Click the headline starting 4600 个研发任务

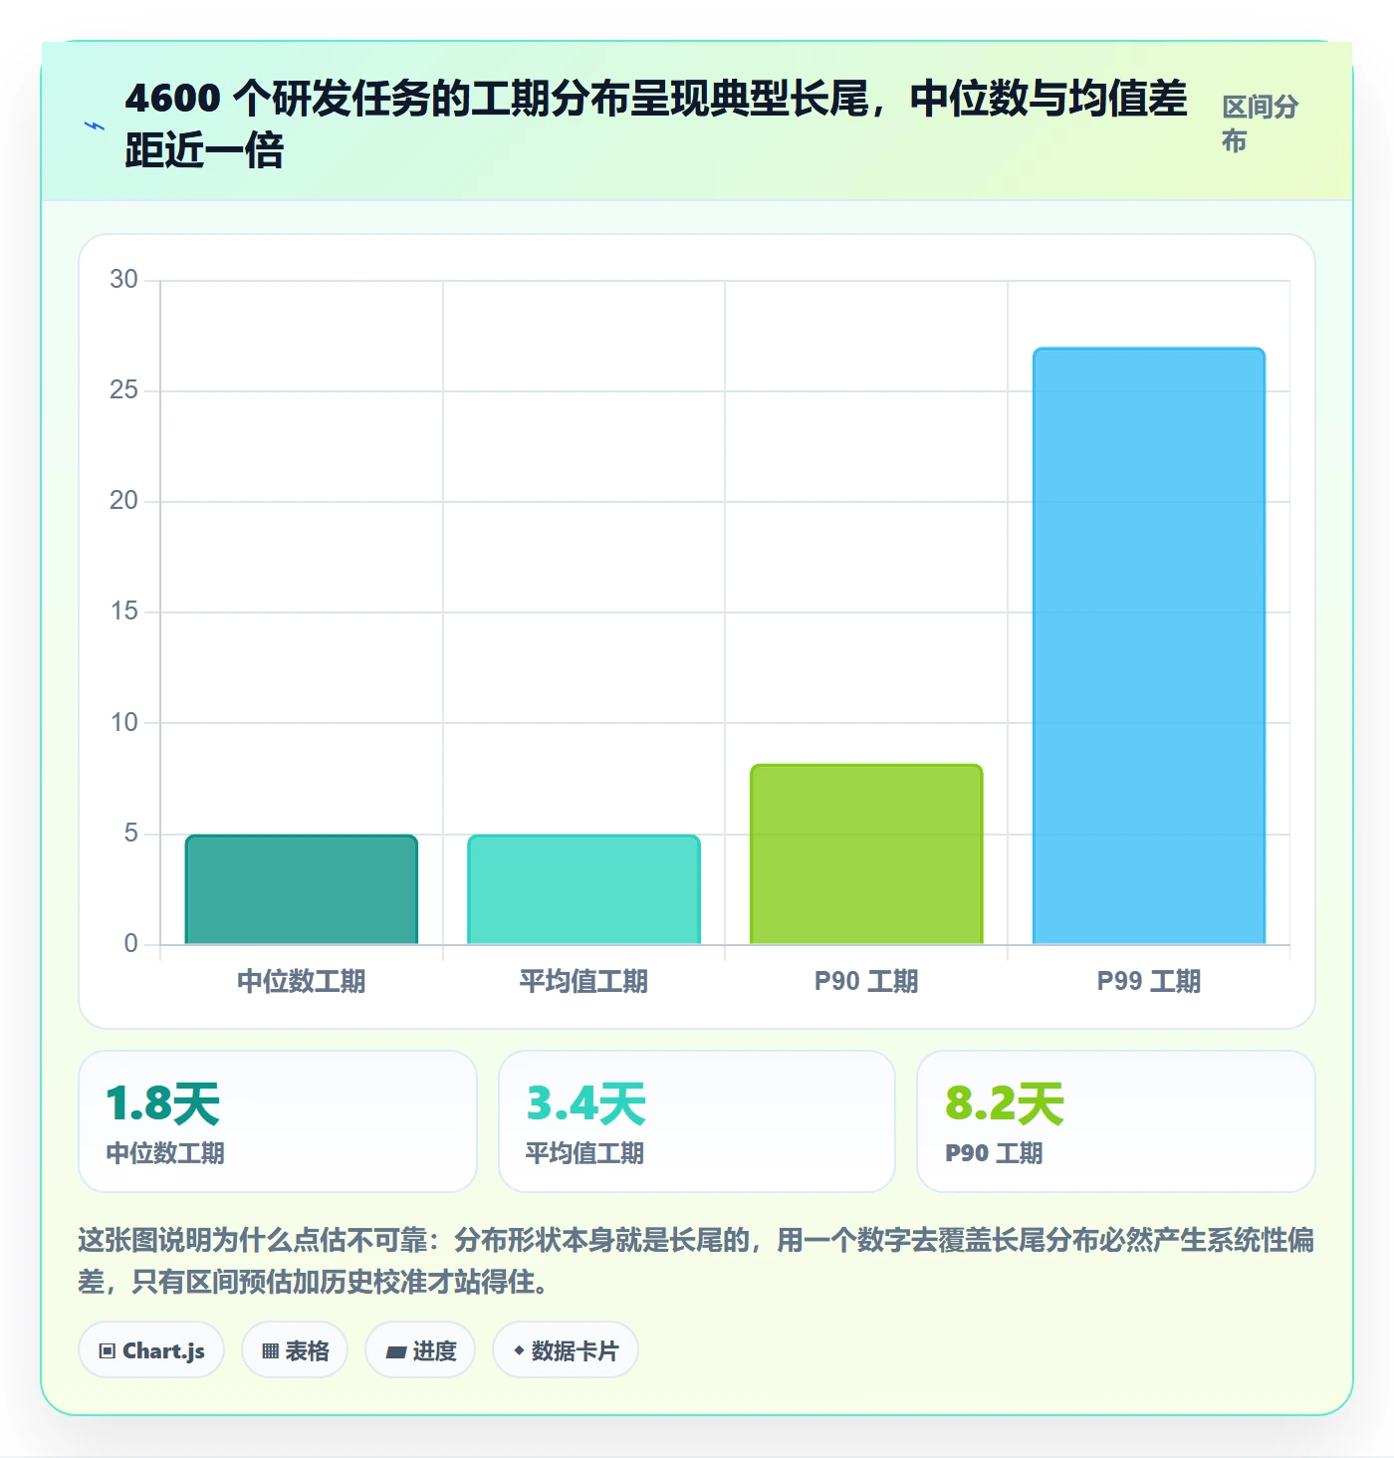coord(656,124)
